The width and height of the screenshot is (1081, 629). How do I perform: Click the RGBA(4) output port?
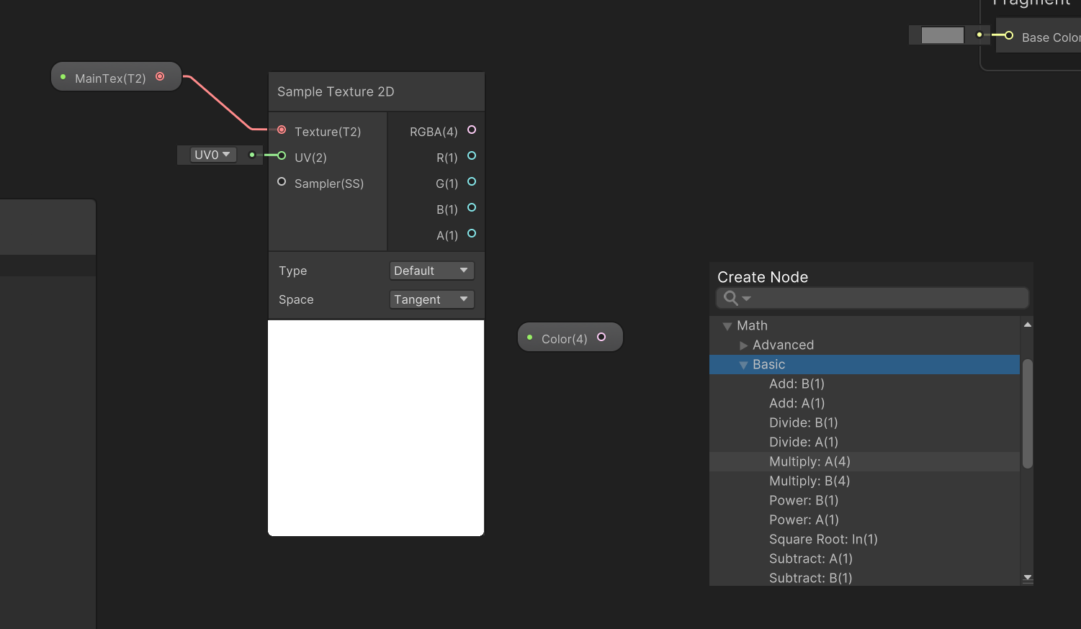click(472, 130)
